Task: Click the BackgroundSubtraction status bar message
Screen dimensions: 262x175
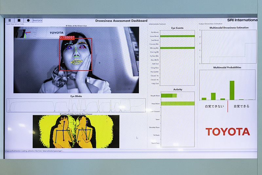Action: [x=34, y=151]
